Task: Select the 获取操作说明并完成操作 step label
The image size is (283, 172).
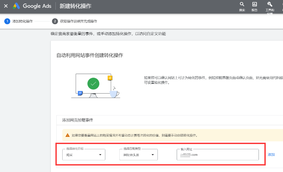Action: click(79, 21)
